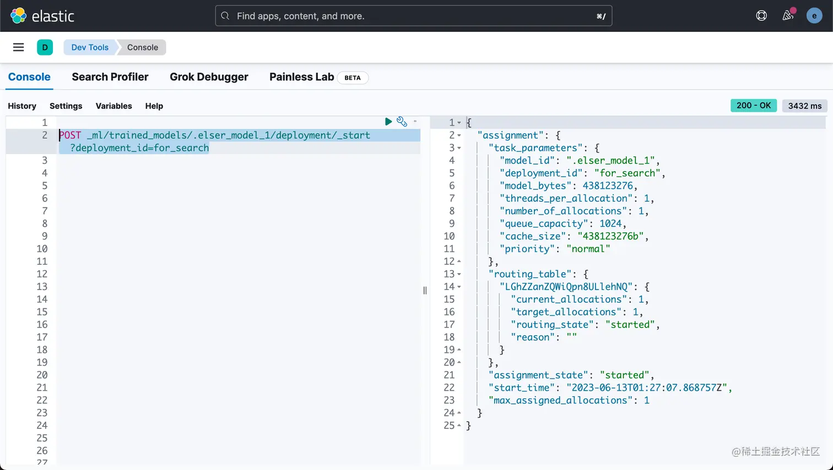
Task: Click the fold arrow at line 25
Action: click(x=459, y=425)
